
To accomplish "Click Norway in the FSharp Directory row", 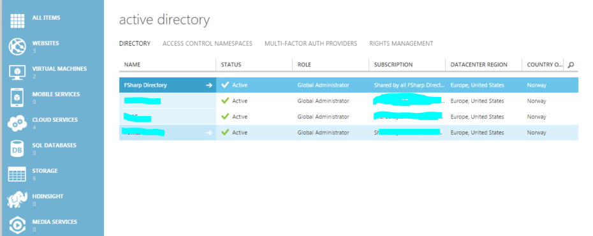I will coord(537,85).
